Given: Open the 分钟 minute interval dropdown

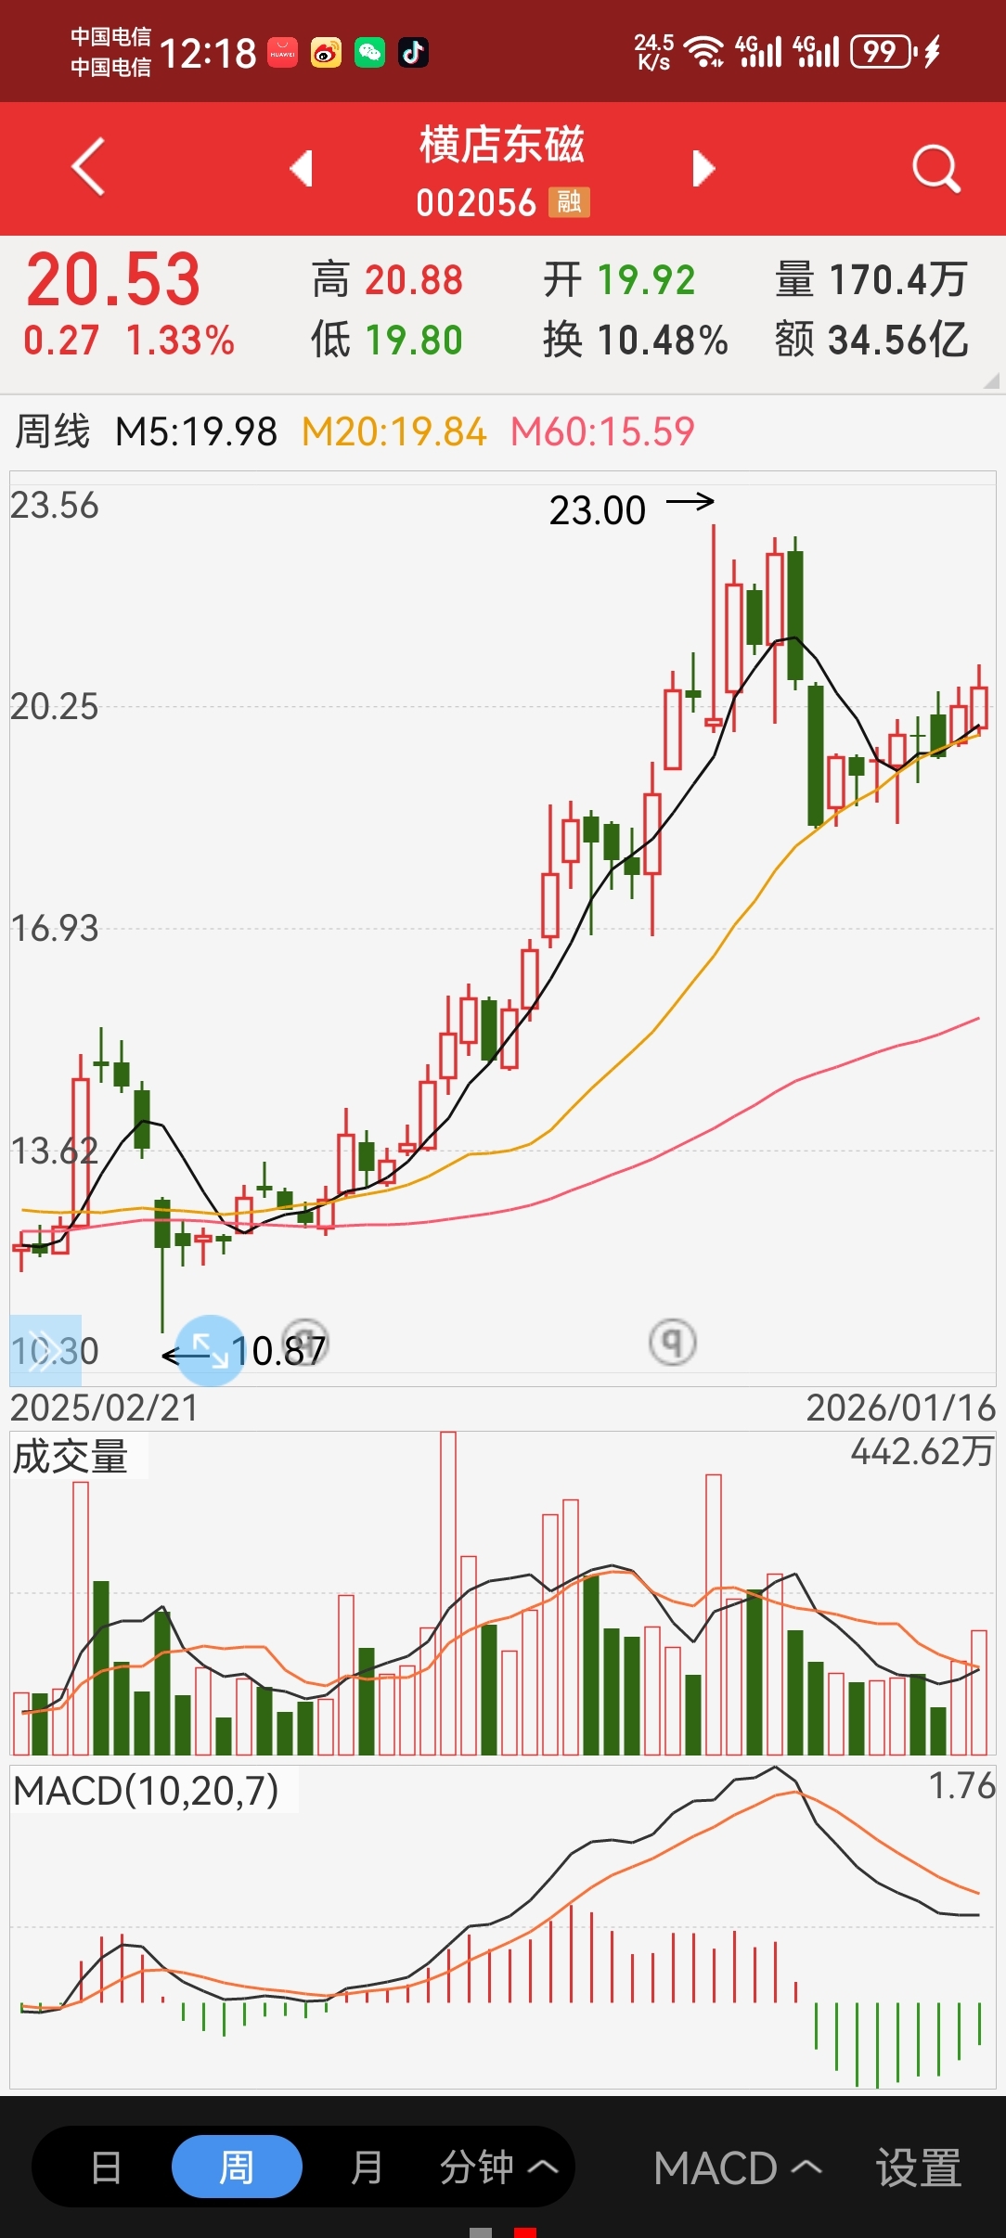Looking at the screenshot, I should click(498, 2167).
